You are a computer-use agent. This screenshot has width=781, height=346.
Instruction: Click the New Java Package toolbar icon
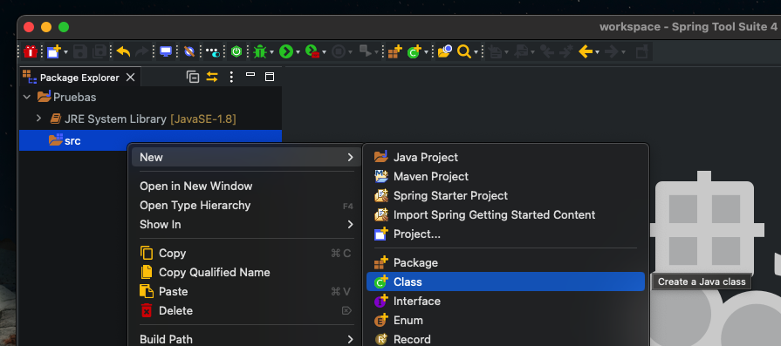point(394,51)
